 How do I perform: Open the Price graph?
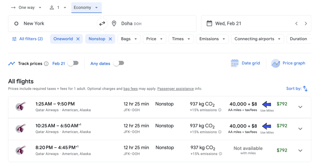pos(288,63)
